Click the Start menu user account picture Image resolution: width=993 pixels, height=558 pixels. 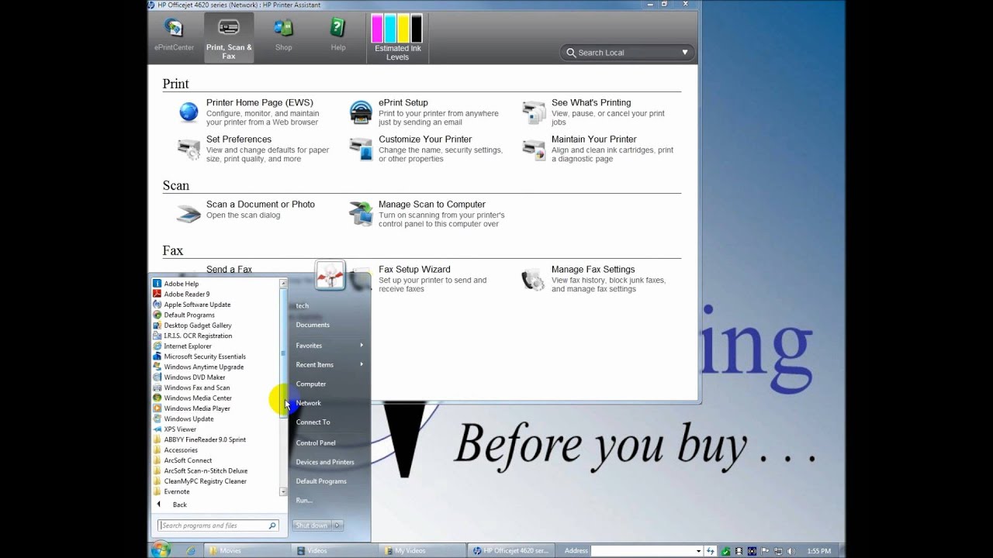[x=330, y=275]
